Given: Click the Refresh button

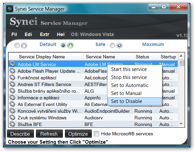Looking at the screenshot, I should click(49, 134).
